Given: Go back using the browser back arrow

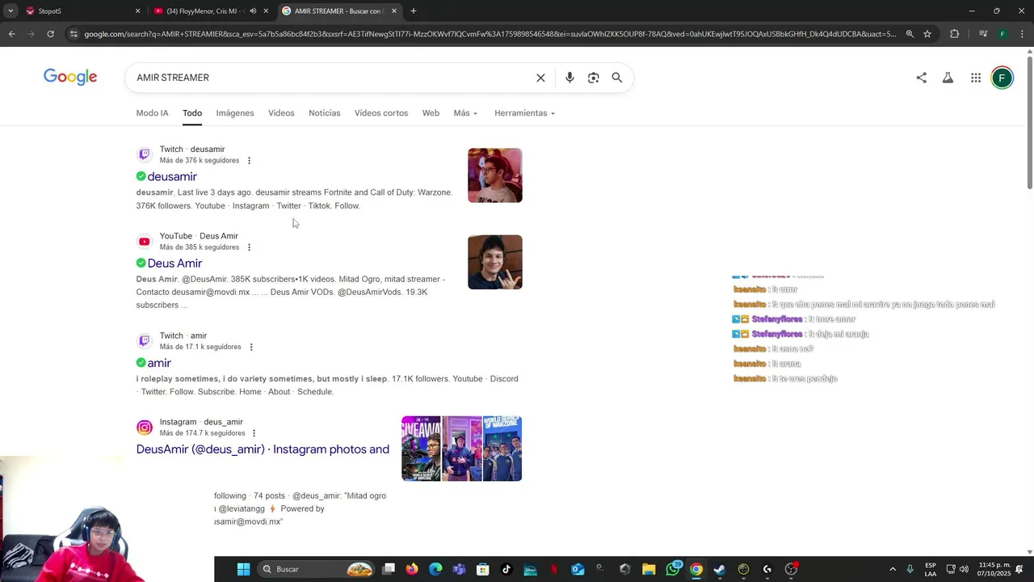Looking at the screenshot, I should pos(11,34).
